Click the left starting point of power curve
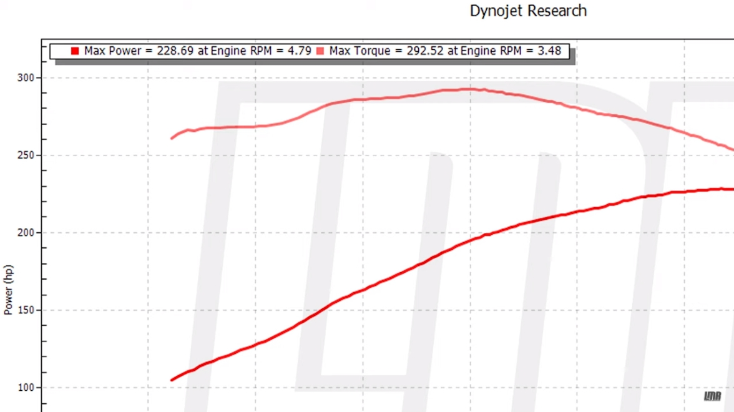The image size is (734, 412). [172, 380]
